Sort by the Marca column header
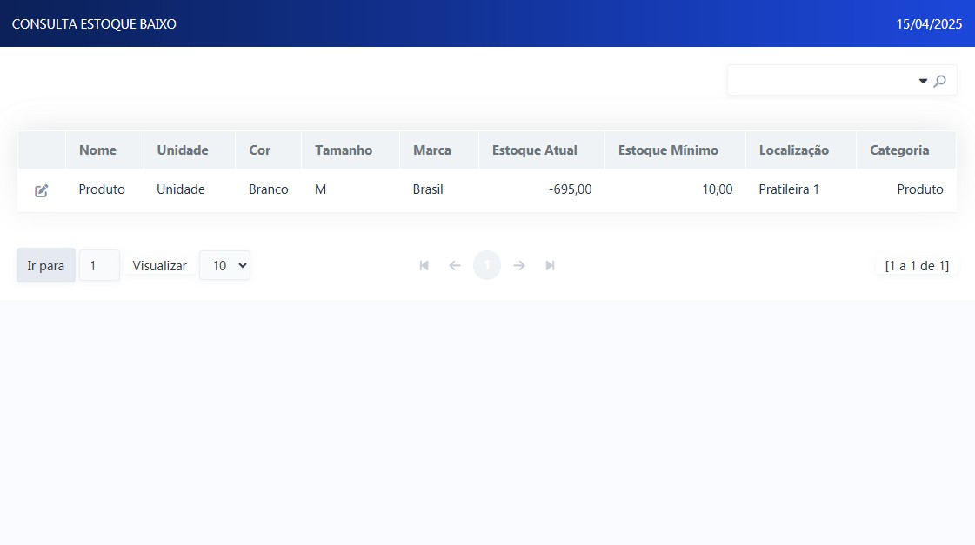The width and height of the screenshot is (975, 545). pyautogui.click(x=432, y=150)
